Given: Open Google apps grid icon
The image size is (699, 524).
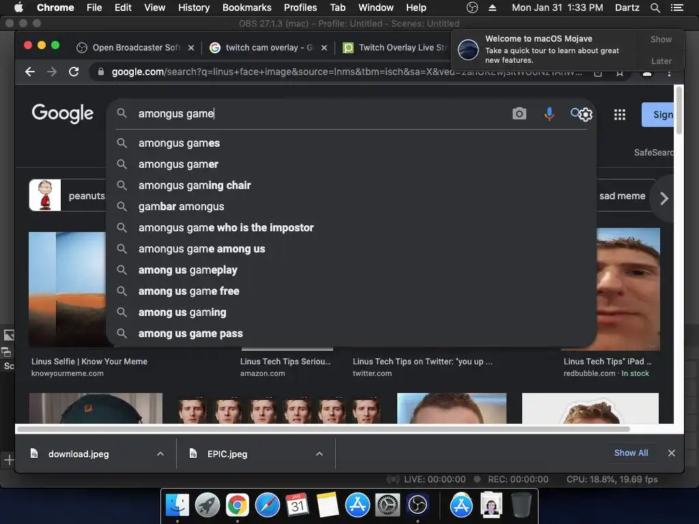Looking at the screenshot, I should (x=620, y=115).
